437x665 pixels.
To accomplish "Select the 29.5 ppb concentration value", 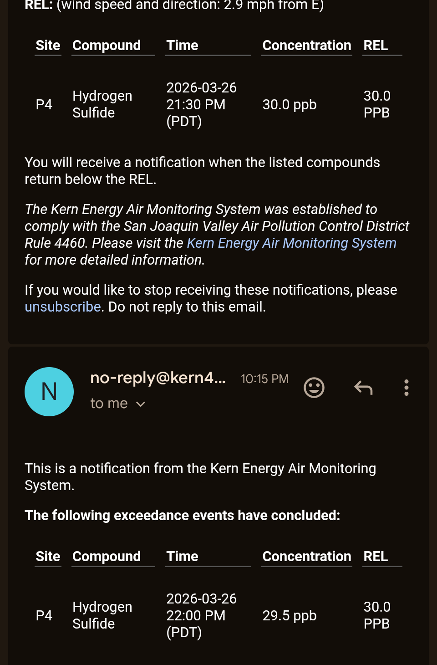I will 290,616.
